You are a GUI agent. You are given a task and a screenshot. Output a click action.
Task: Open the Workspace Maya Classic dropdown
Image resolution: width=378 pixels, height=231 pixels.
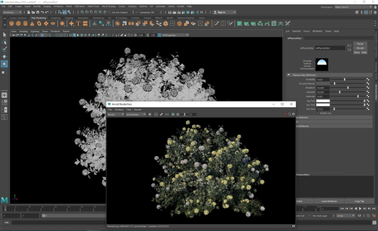[353, 7]
